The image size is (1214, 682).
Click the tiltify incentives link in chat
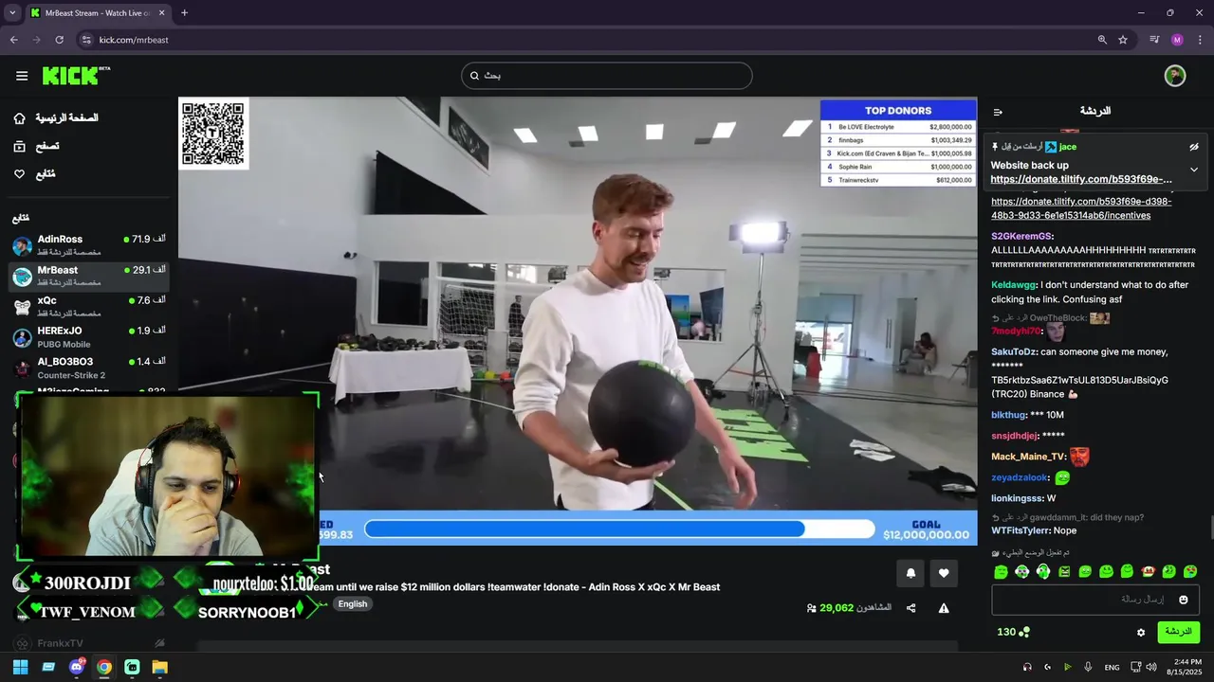tap(1081, 208)
